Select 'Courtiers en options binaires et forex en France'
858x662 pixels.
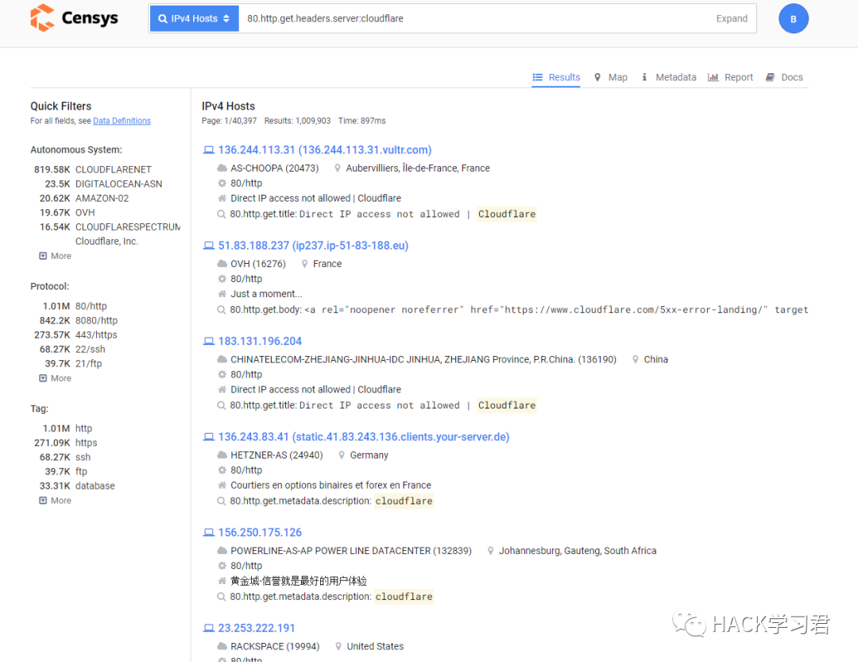330,485
